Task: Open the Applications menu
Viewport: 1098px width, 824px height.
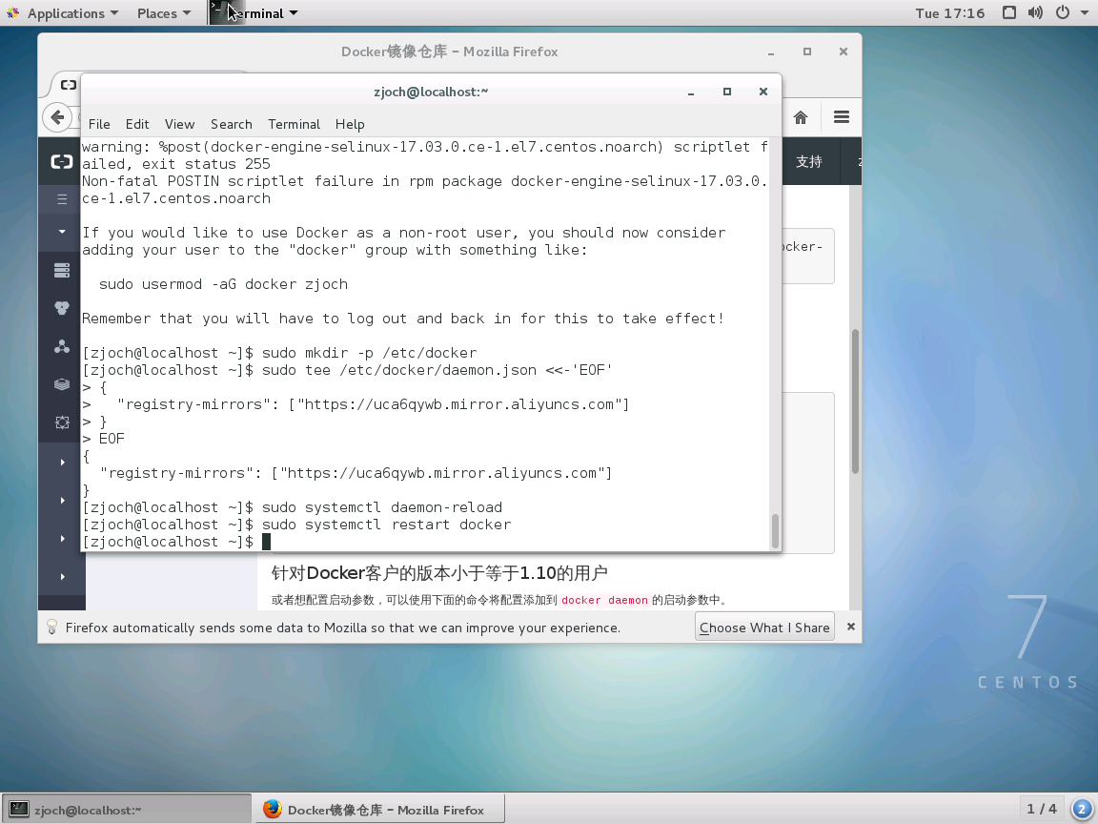Action: click(63, 12)
